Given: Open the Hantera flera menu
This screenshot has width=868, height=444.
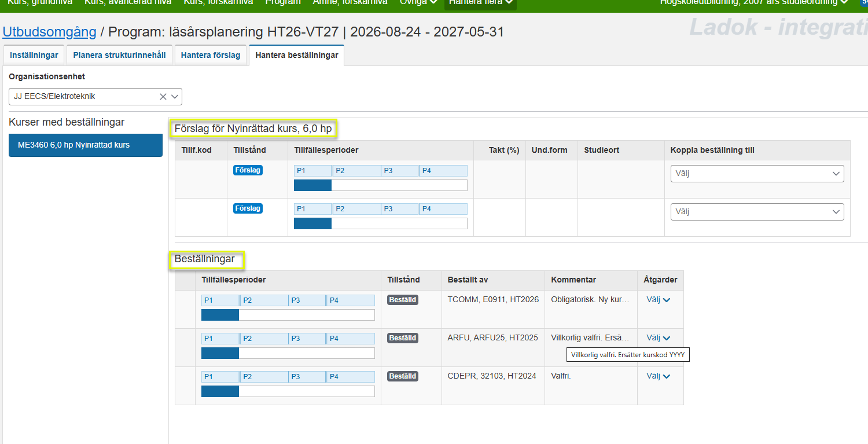Looking at the screenshot, I should (x=480, y=3).
